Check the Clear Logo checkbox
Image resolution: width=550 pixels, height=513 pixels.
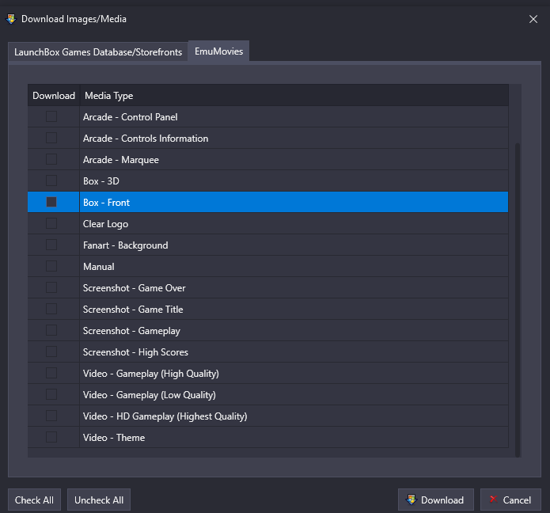[x=51, y=223]
